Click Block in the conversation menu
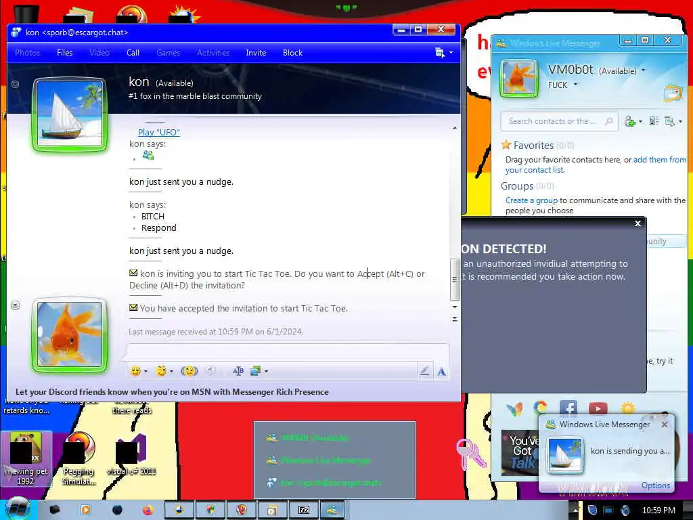This screenshot has height=520, width=693. [x=292, y=53]
